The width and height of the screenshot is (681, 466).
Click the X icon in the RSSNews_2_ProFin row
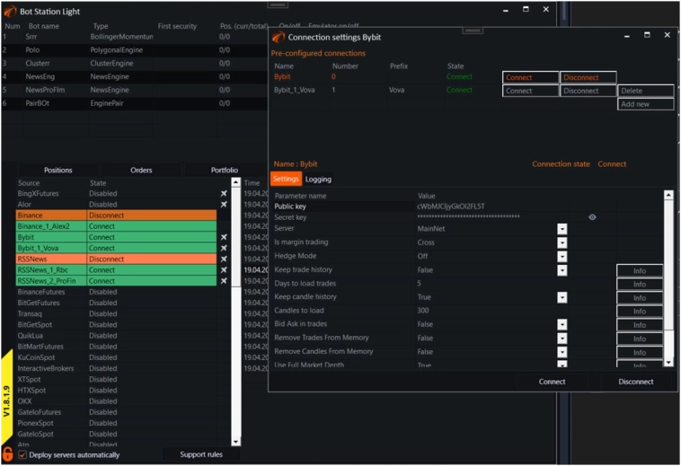[x=224, y=281]
